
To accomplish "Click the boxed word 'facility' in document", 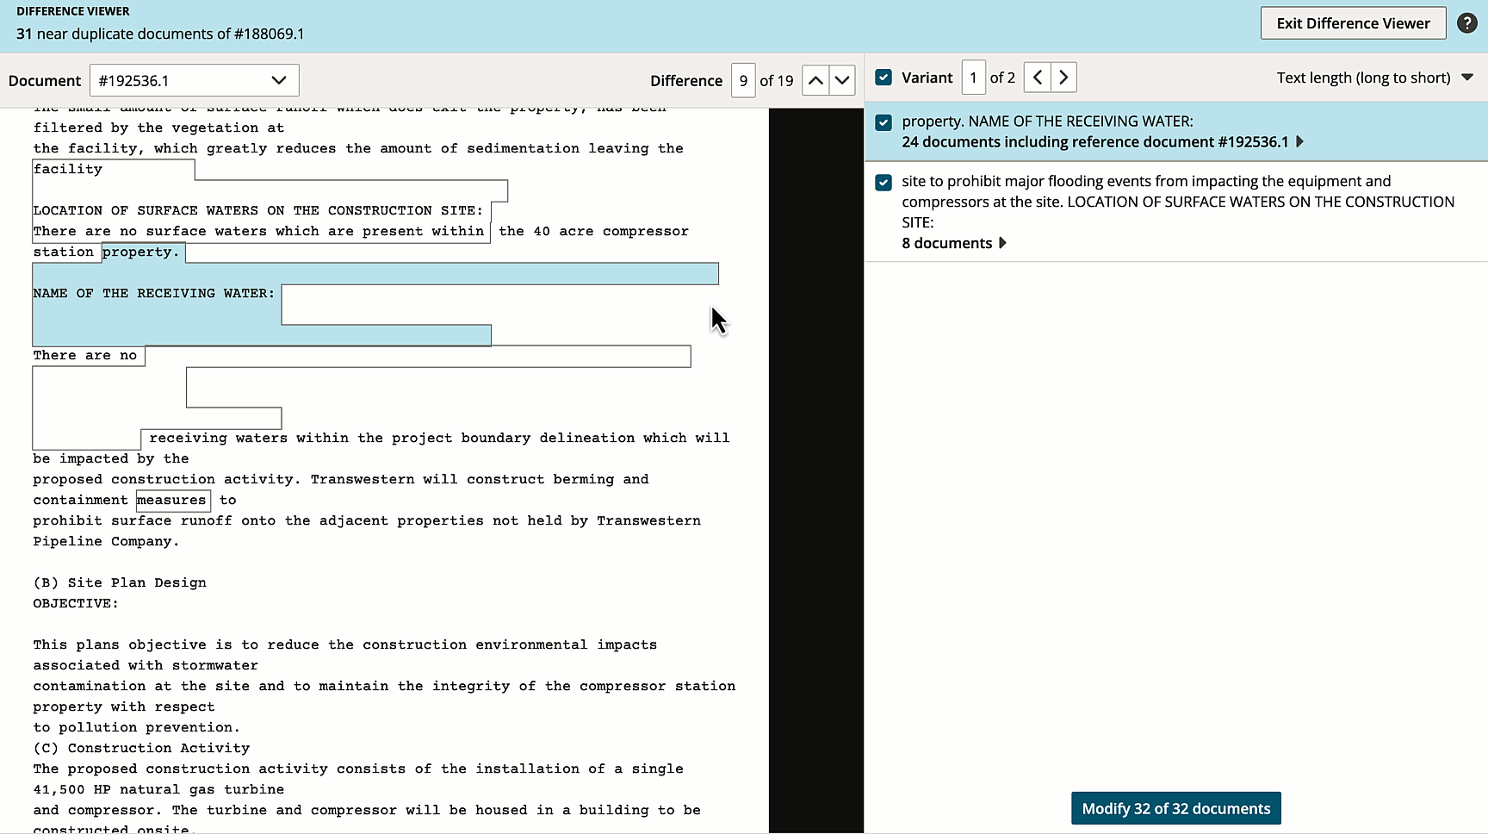I will point(68,169).
